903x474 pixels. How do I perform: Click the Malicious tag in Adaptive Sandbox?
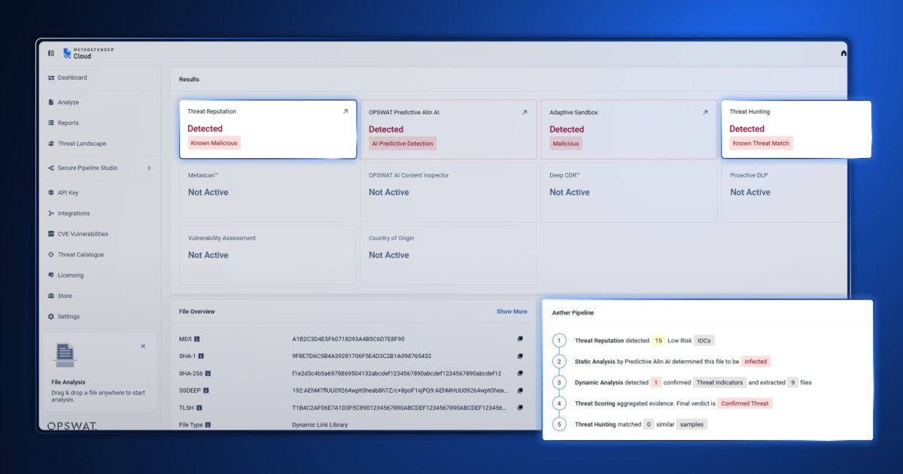566,144
